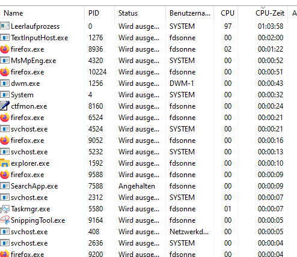Sort by the CPU-Zeit column header
This screenshot has width=297, height=257.
point(270,13)
